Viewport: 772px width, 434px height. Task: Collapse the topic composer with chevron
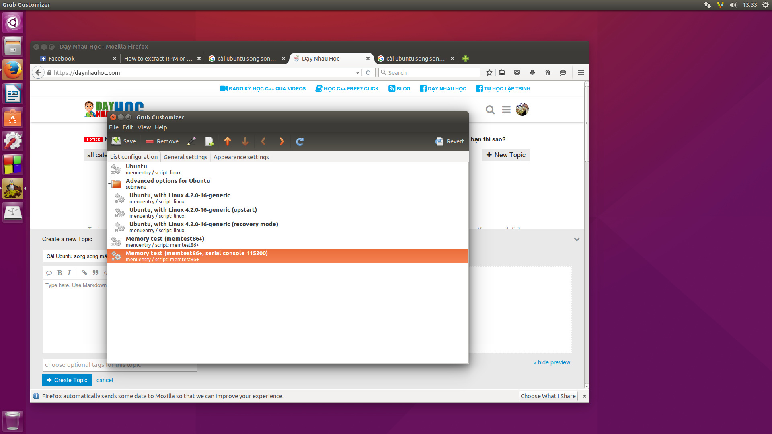pos(577,239)
